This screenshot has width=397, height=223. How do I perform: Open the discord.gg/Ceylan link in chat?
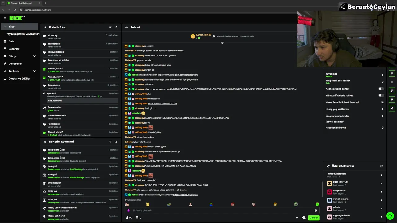pyautogui.click(x=185, y=195)
